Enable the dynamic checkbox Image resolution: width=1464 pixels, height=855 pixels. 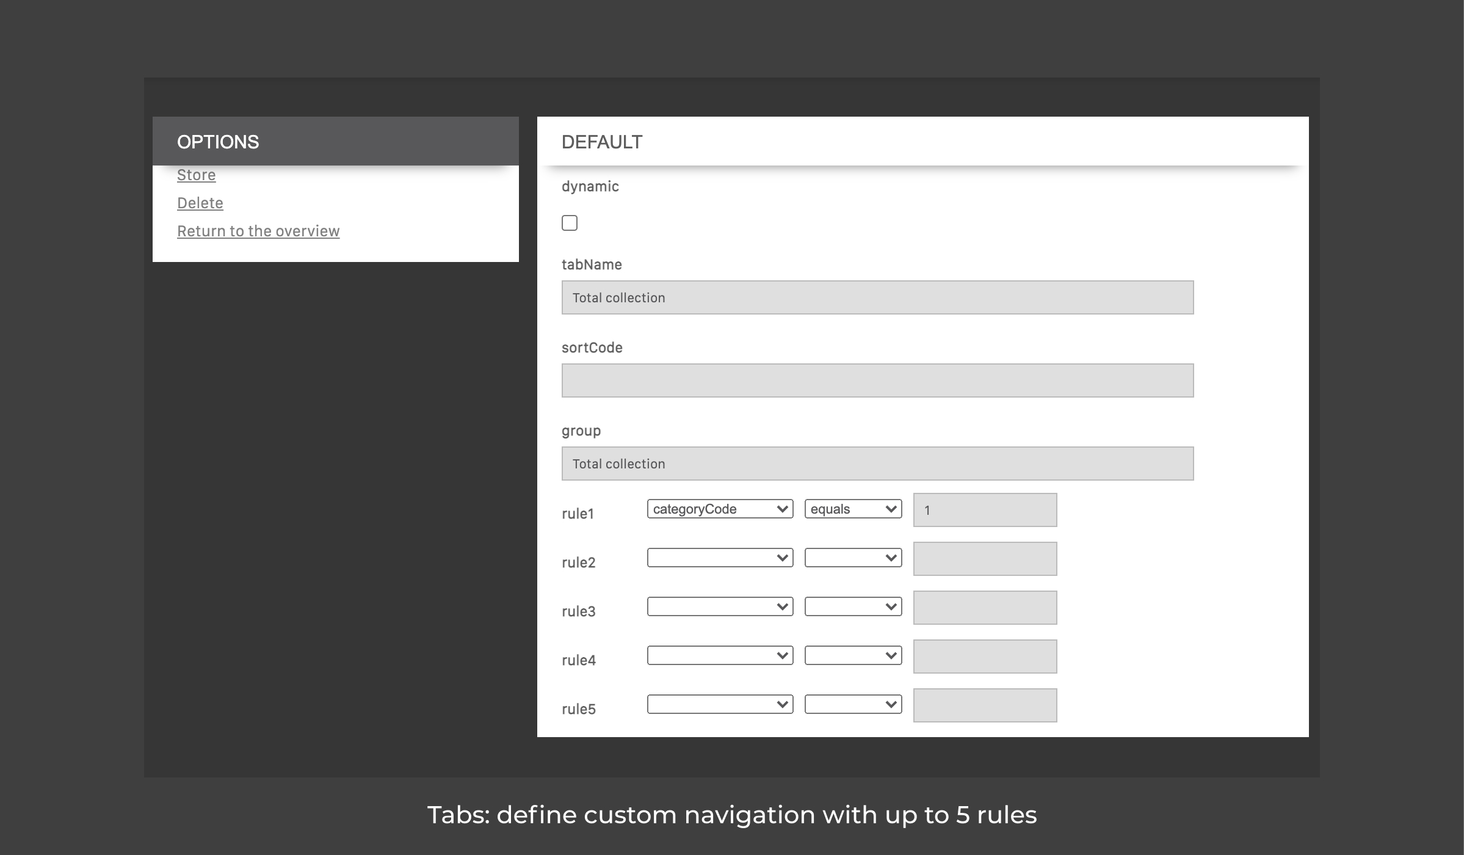[x=570, y=223]
